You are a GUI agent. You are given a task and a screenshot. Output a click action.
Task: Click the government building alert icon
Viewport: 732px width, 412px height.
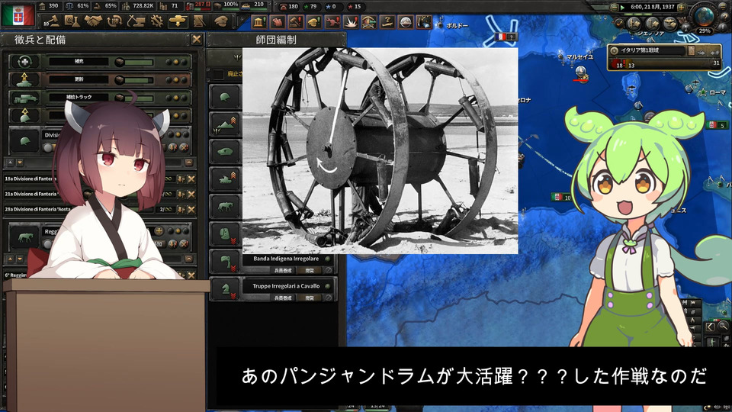[259, 22]
